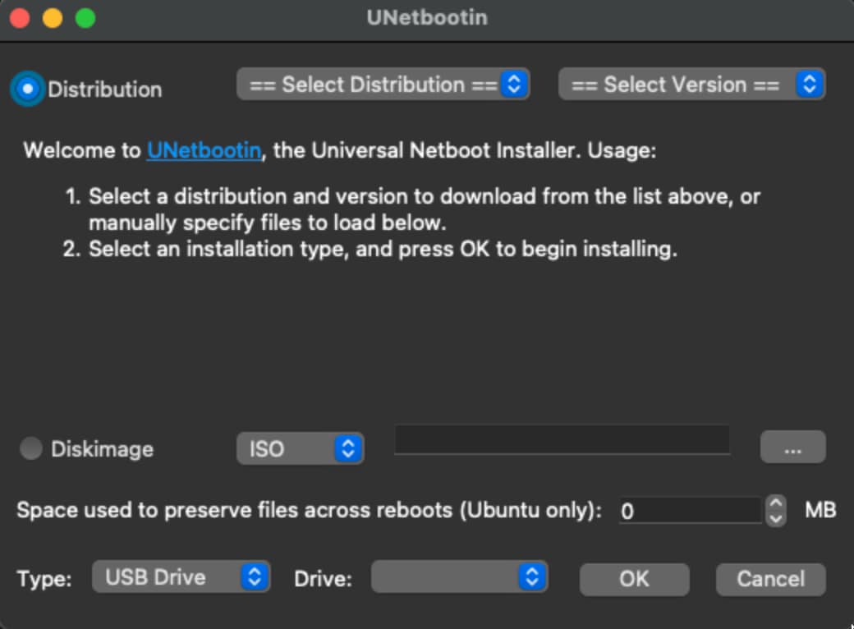Minimize the window using the yellow button
This screenshot has width=854, height=629.
pyautogui.click(x=53, y=18)
